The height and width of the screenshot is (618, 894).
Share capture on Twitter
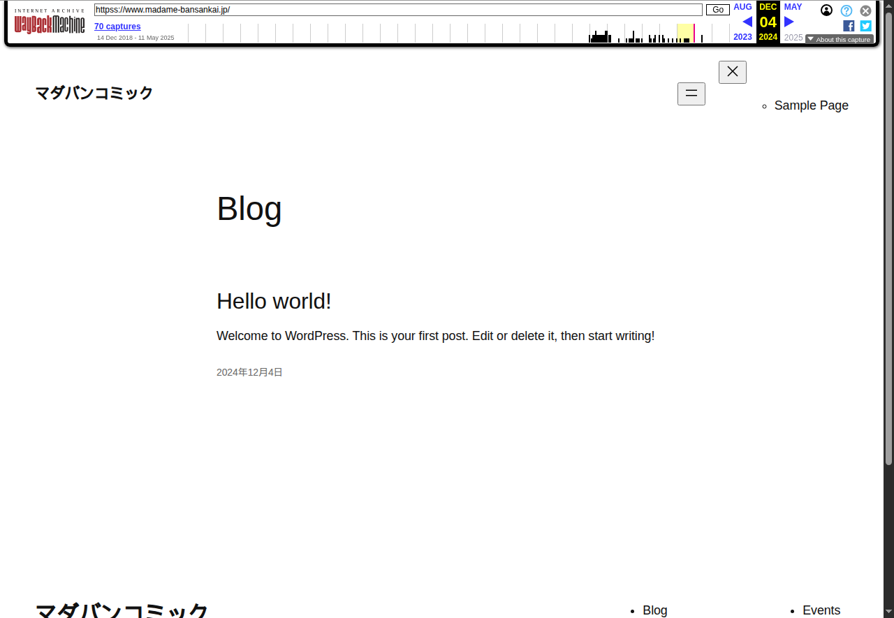tap(865, 26)
